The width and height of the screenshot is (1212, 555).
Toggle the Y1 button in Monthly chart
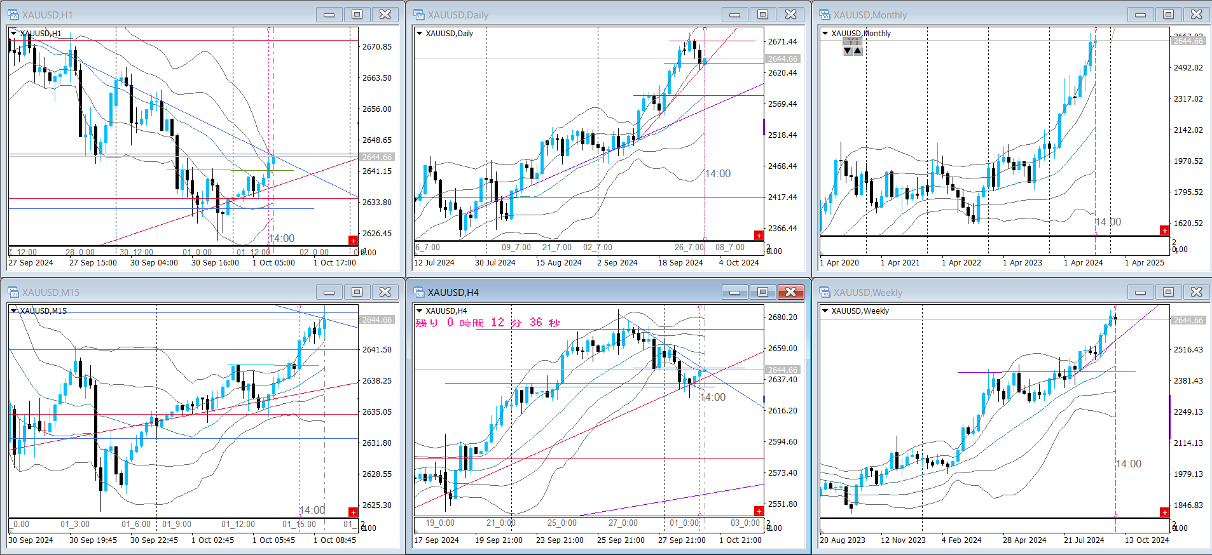(x=853, y=41)
